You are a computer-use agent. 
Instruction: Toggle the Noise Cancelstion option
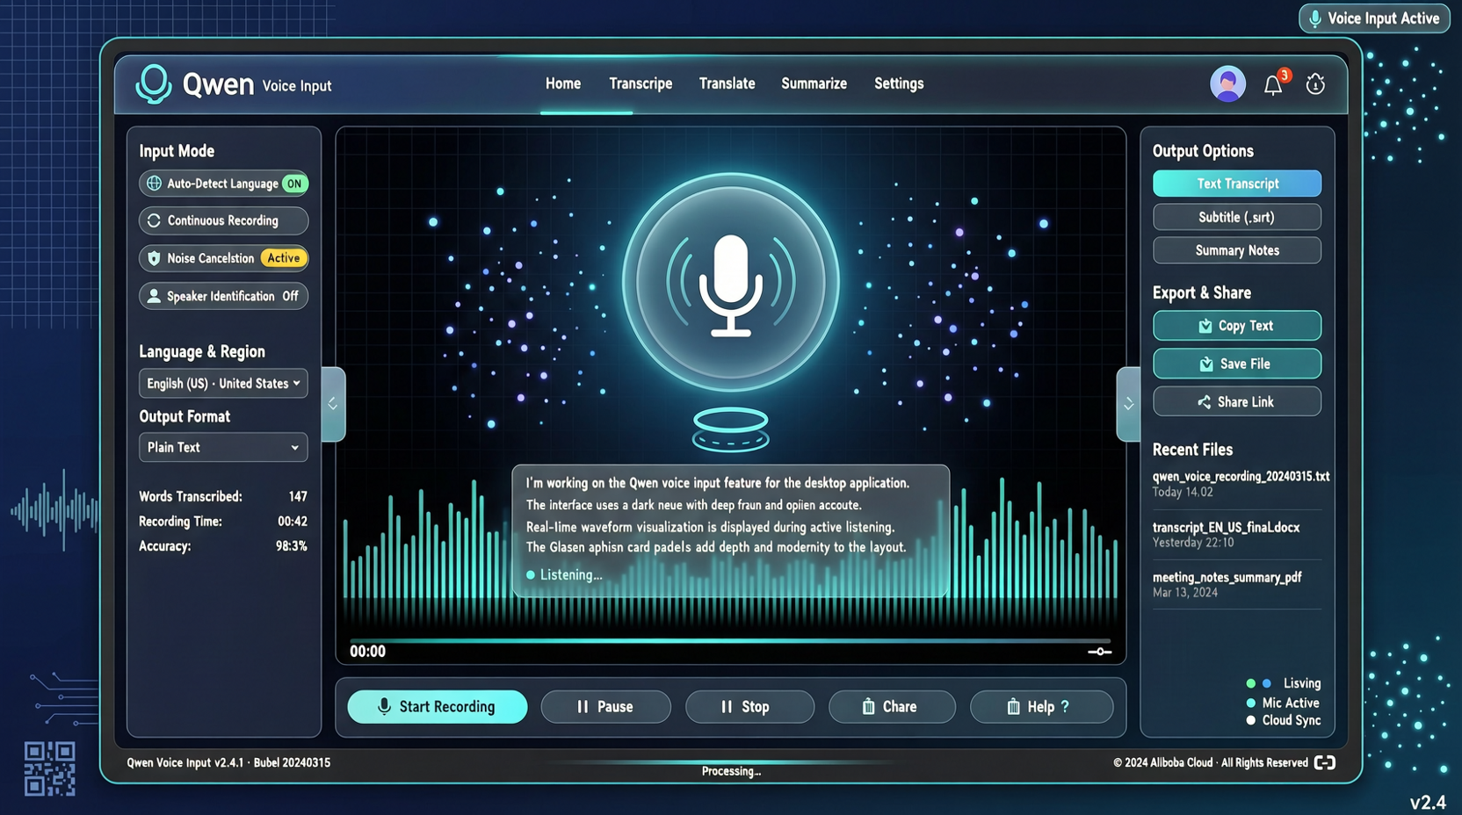coord(223,258)
